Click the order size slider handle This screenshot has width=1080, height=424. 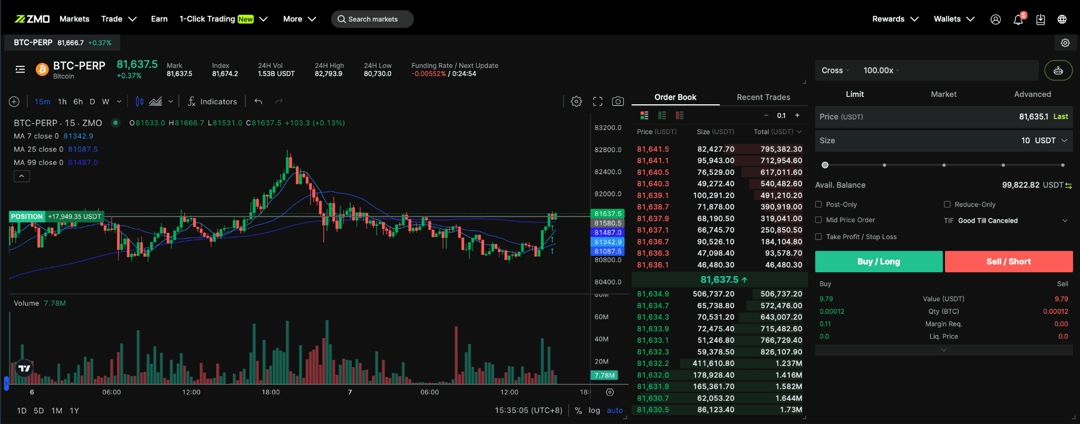point(825,165)
